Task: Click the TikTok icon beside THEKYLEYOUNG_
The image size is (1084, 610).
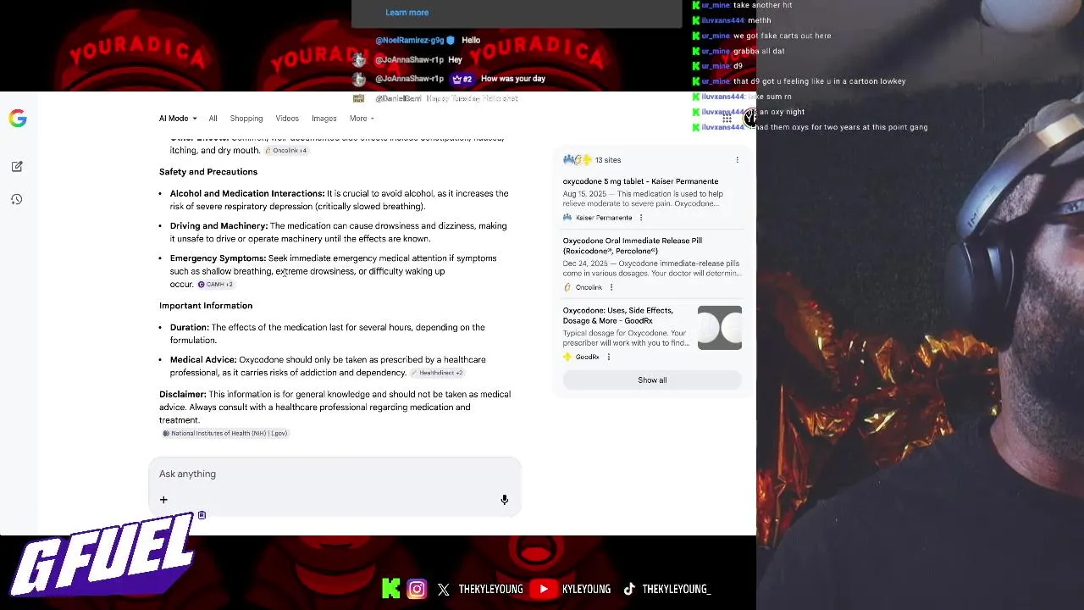Action: coord(629,589)
